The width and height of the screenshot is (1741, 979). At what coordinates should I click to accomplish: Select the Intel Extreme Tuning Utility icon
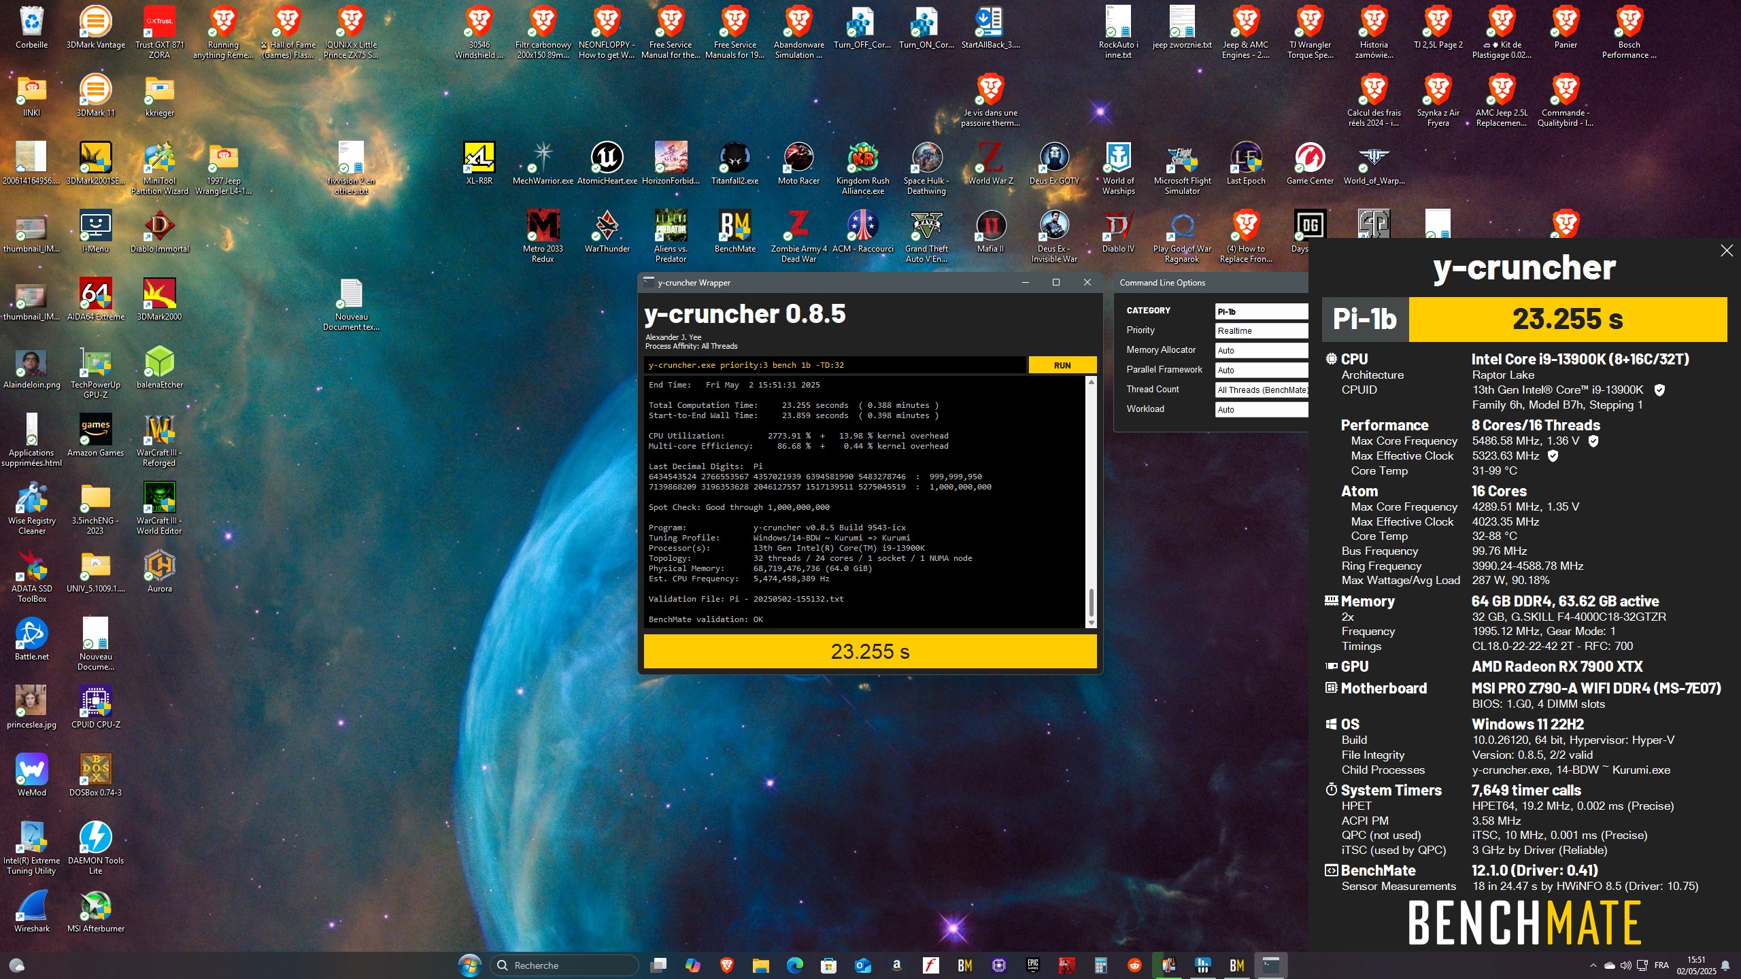31,848
